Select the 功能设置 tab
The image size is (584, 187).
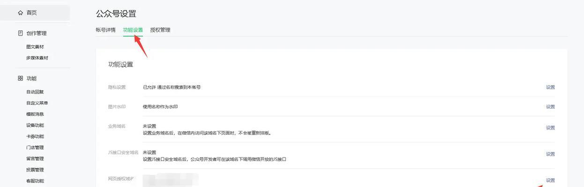pos(133,30)
